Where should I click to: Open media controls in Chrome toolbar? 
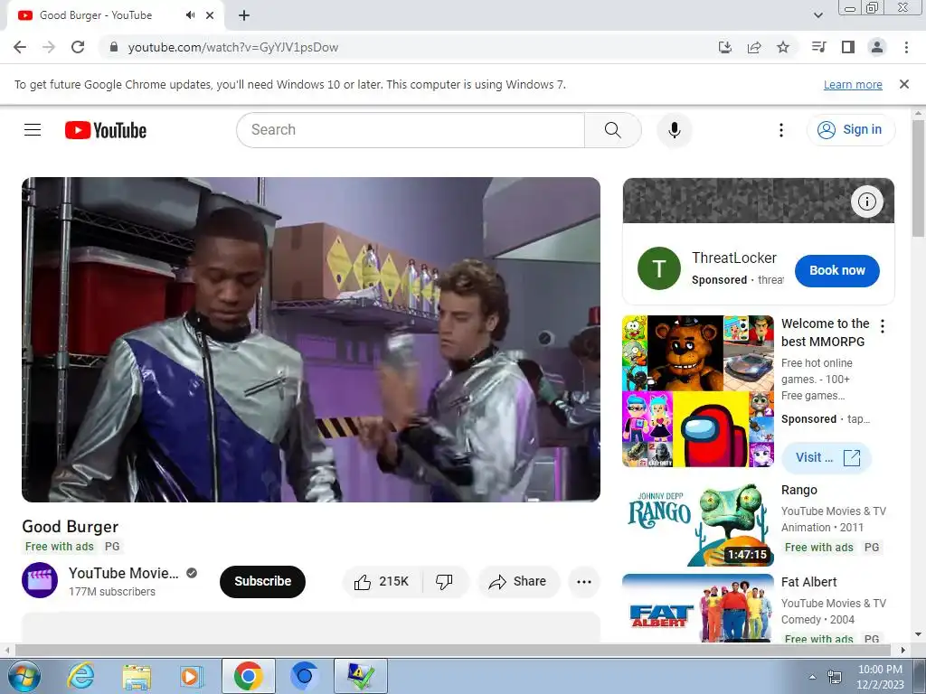coord(818,47)
